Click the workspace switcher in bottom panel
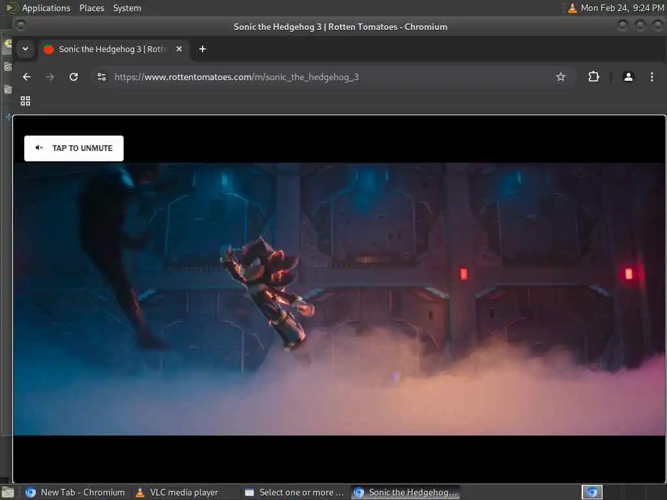Viewport: 667px width, 500px height. point(592,492)
